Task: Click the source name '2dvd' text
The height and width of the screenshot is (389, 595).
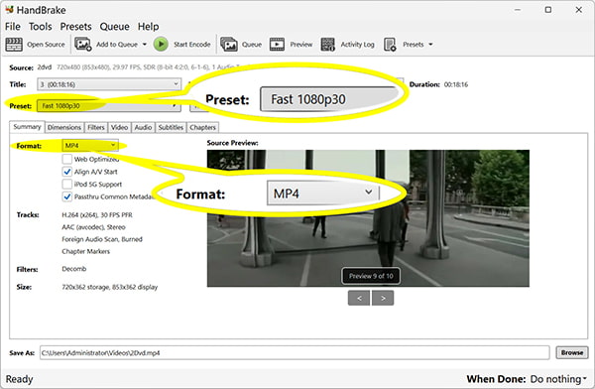Action: 45,67
